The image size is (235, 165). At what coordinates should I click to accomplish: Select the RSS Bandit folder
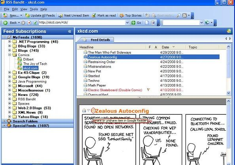click(27, 99)
